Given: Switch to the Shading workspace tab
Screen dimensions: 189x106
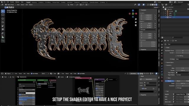Looking at the screenshot, I should [63, 2].
